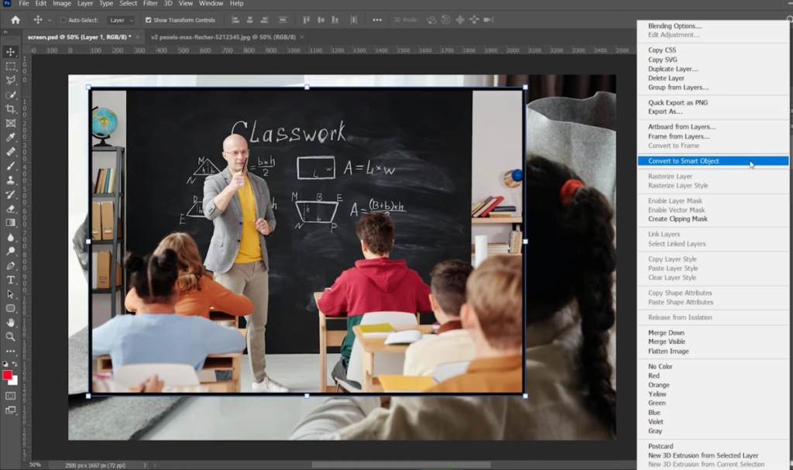
Task: Click the 50% zoom field in status bar
Action: (x=34, y=464)
